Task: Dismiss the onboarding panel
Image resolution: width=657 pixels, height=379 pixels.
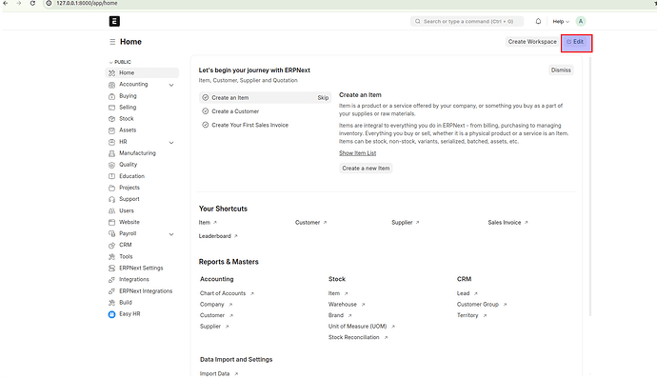Action: click(x=561, y=70)
